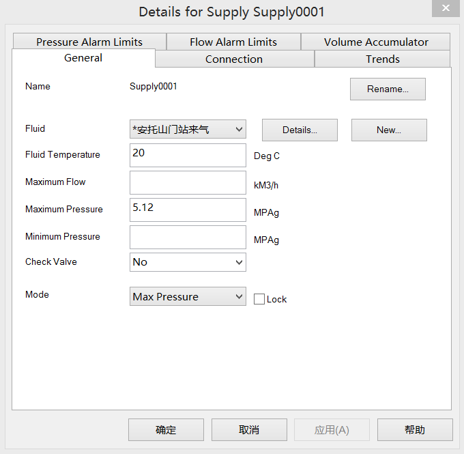Viewport: 464px width, 454px height.
Task: Open fluid Details... button
Action: pos(300,130)
